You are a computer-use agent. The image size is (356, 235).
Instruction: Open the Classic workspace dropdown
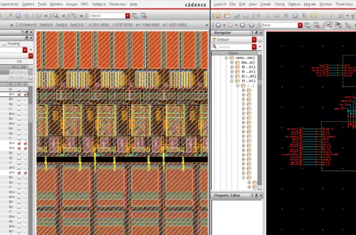coord(128,16)
